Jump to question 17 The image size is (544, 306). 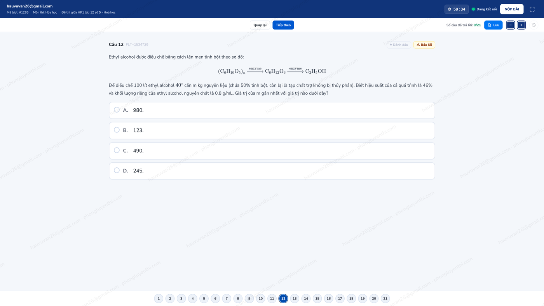340,299
